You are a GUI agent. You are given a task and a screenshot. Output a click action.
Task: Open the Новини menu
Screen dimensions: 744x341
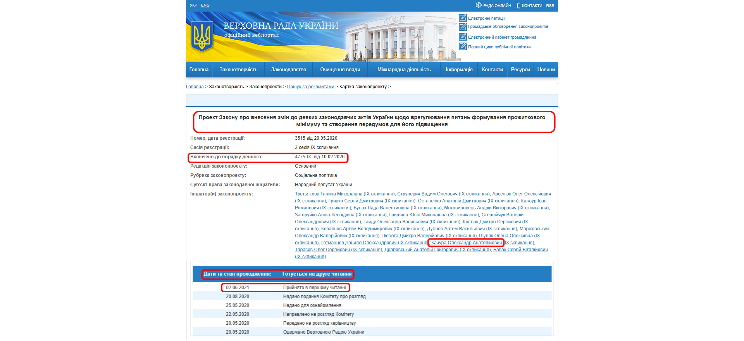point(546,70)
